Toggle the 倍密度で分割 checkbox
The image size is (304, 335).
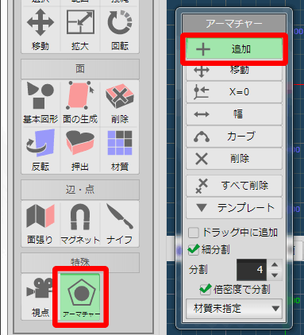click(206, 290)
